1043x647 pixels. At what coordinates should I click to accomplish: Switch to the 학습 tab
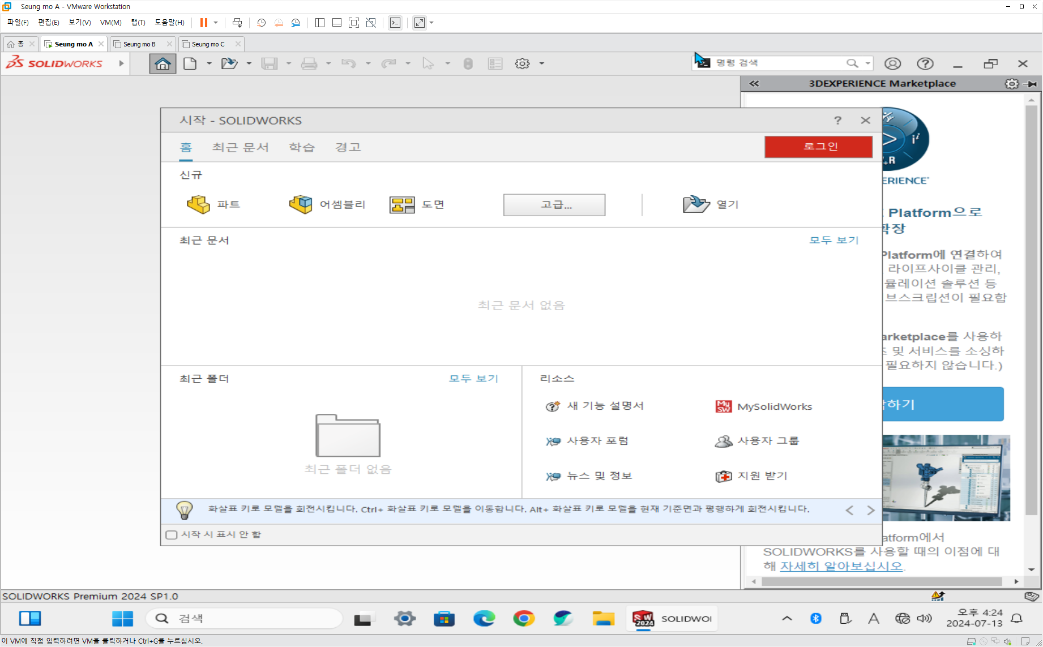(x=301, y=147)
